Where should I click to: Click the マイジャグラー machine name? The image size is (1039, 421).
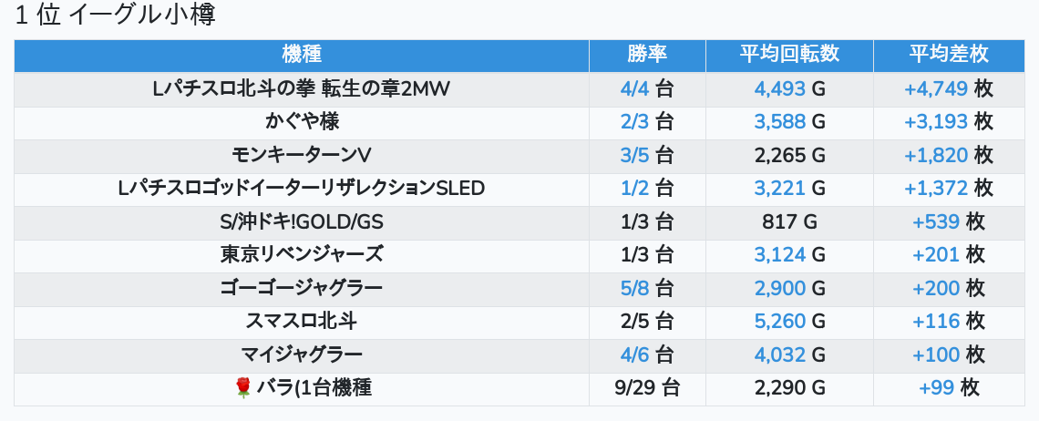(302, 354)
